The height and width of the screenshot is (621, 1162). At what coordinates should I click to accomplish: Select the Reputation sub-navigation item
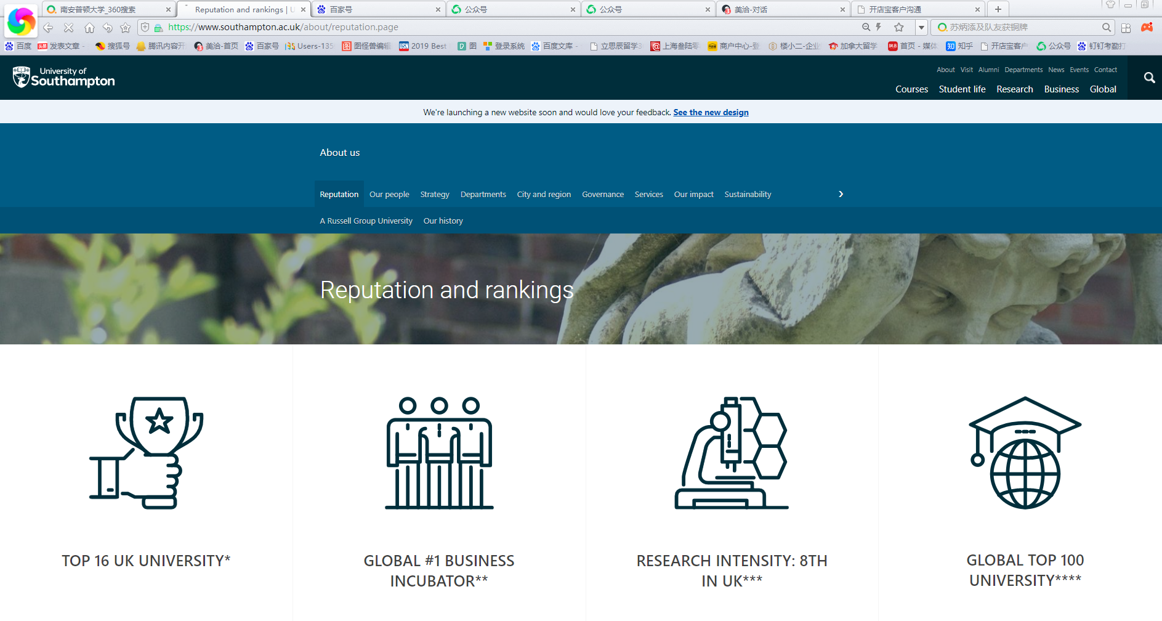tap(339, 194)
